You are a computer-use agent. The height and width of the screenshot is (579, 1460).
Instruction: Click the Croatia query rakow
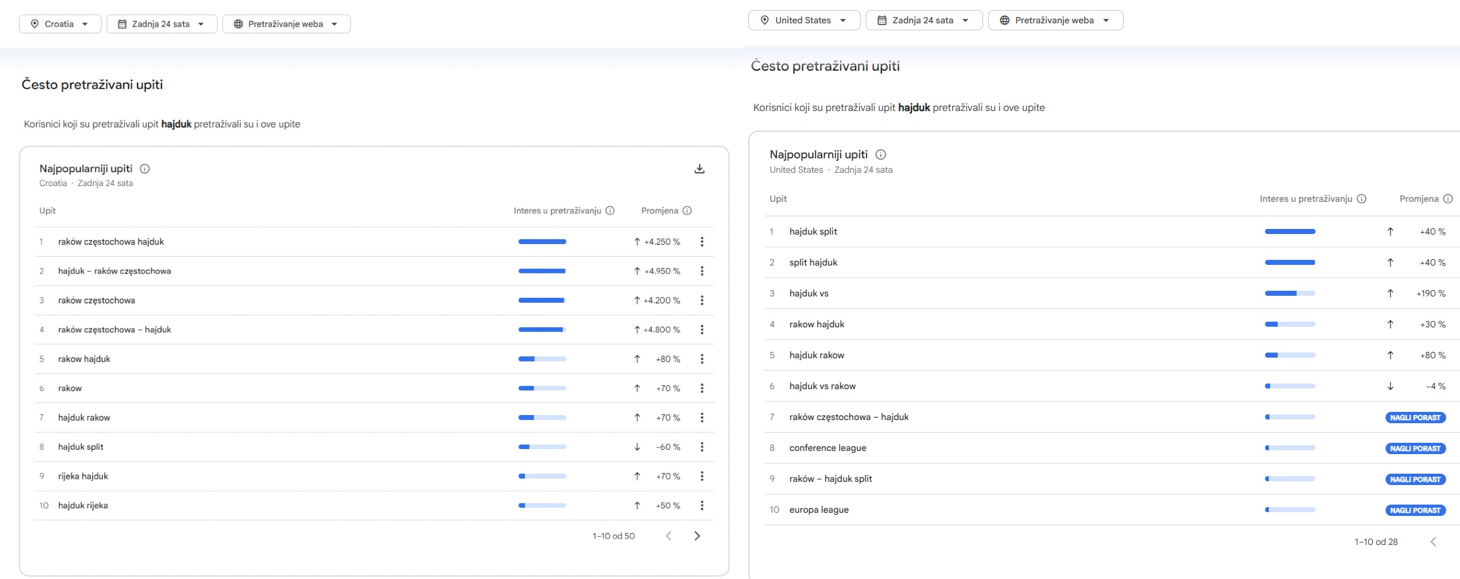pyautogui.click(x=70, y=389)
